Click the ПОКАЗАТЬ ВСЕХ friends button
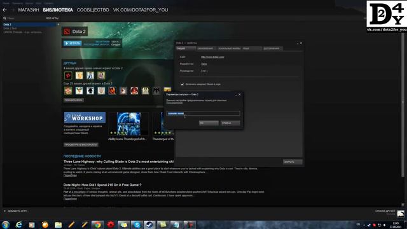This screenshot has height=229, width=407. 74,101
